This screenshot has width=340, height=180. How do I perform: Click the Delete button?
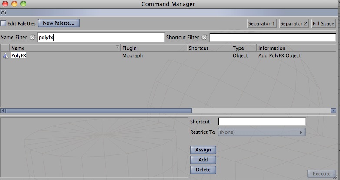tap(203, 170)
